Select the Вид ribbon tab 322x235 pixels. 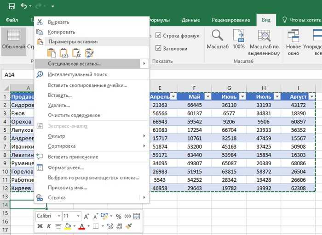(x=266, y=20)
